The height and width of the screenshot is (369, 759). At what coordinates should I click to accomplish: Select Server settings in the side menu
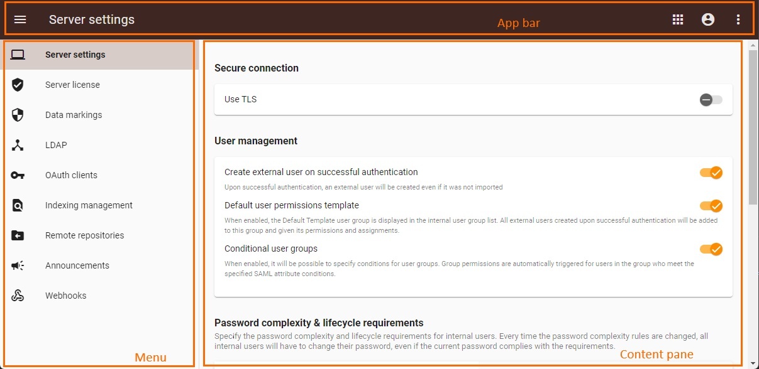point(75,55)
